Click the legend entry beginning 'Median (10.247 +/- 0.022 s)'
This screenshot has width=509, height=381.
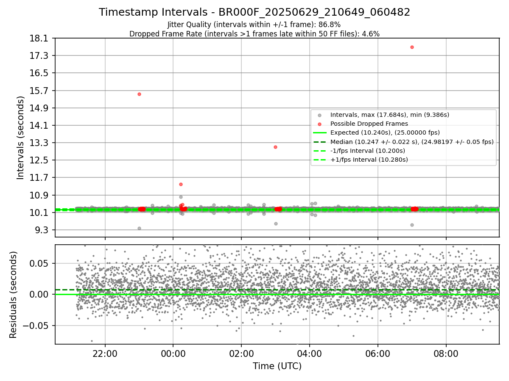click(x=412, y=142)
